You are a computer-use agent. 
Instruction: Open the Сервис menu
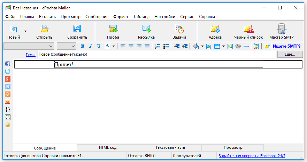point(187,17)
